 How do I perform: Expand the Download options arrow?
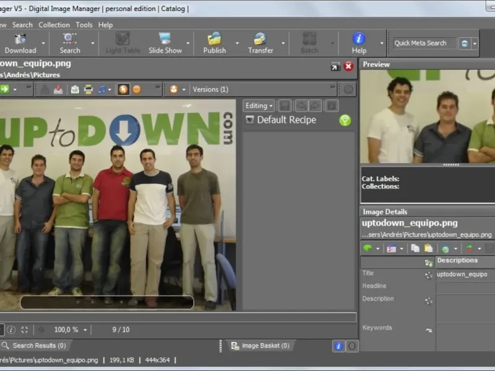(43, 43)
